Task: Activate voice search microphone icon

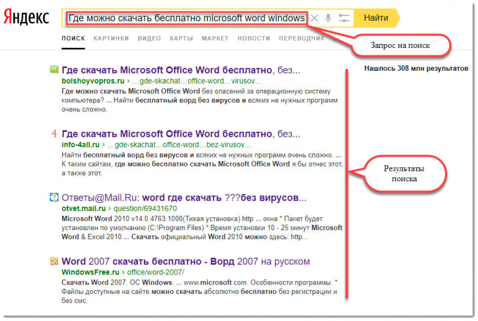Action: pos(328,18)
